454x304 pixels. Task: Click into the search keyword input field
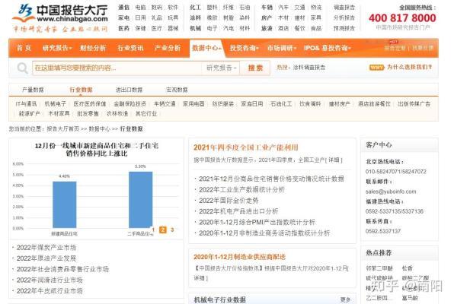coord(117,68)
